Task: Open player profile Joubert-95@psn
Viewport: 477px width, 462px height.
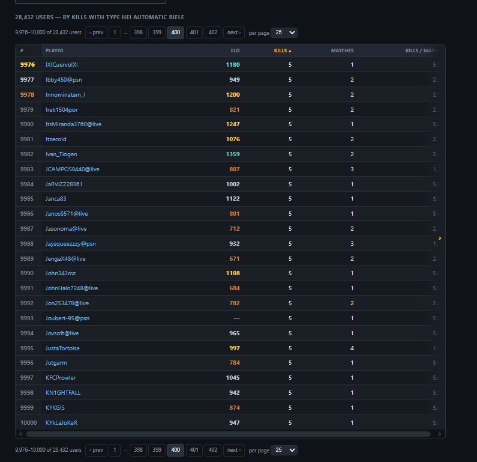Action: point(67,318)
